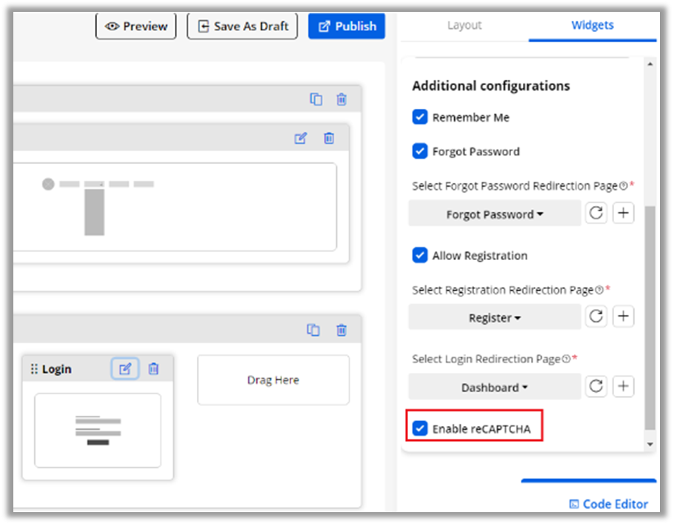This screenshot has height=524, width=674.
Task: Disable the Enable reCAPTCHA checkbox
Action: click(x=420, y=428)
